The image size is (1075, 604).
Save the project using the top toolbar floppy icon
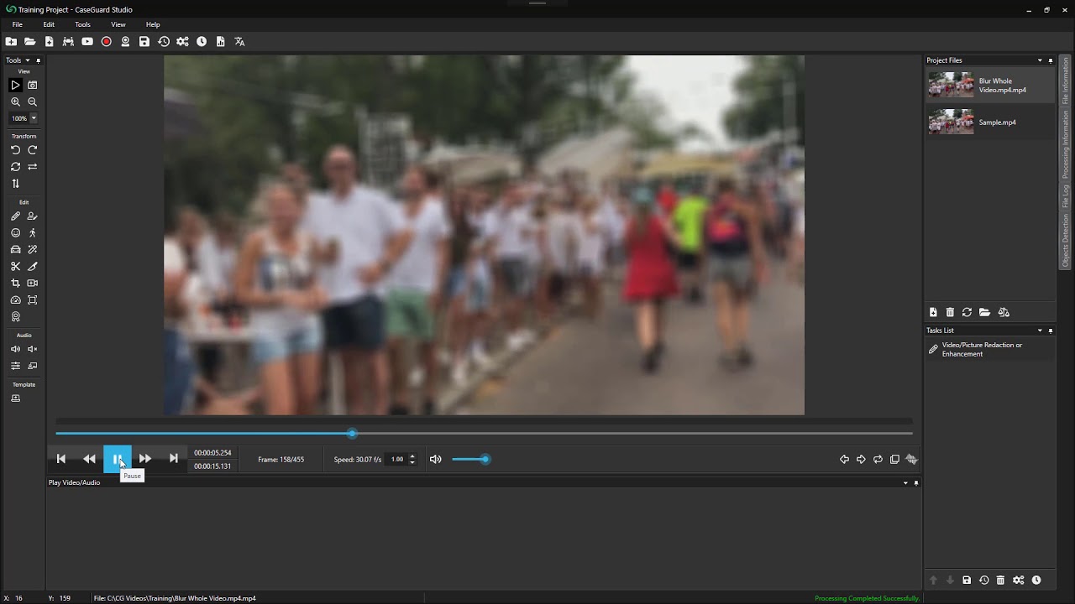(x=144, y=41)
